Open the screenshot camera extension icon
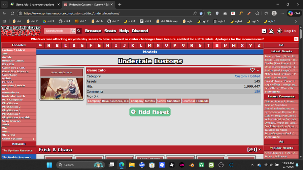The image size is (303, 170). tap(225, 13)
